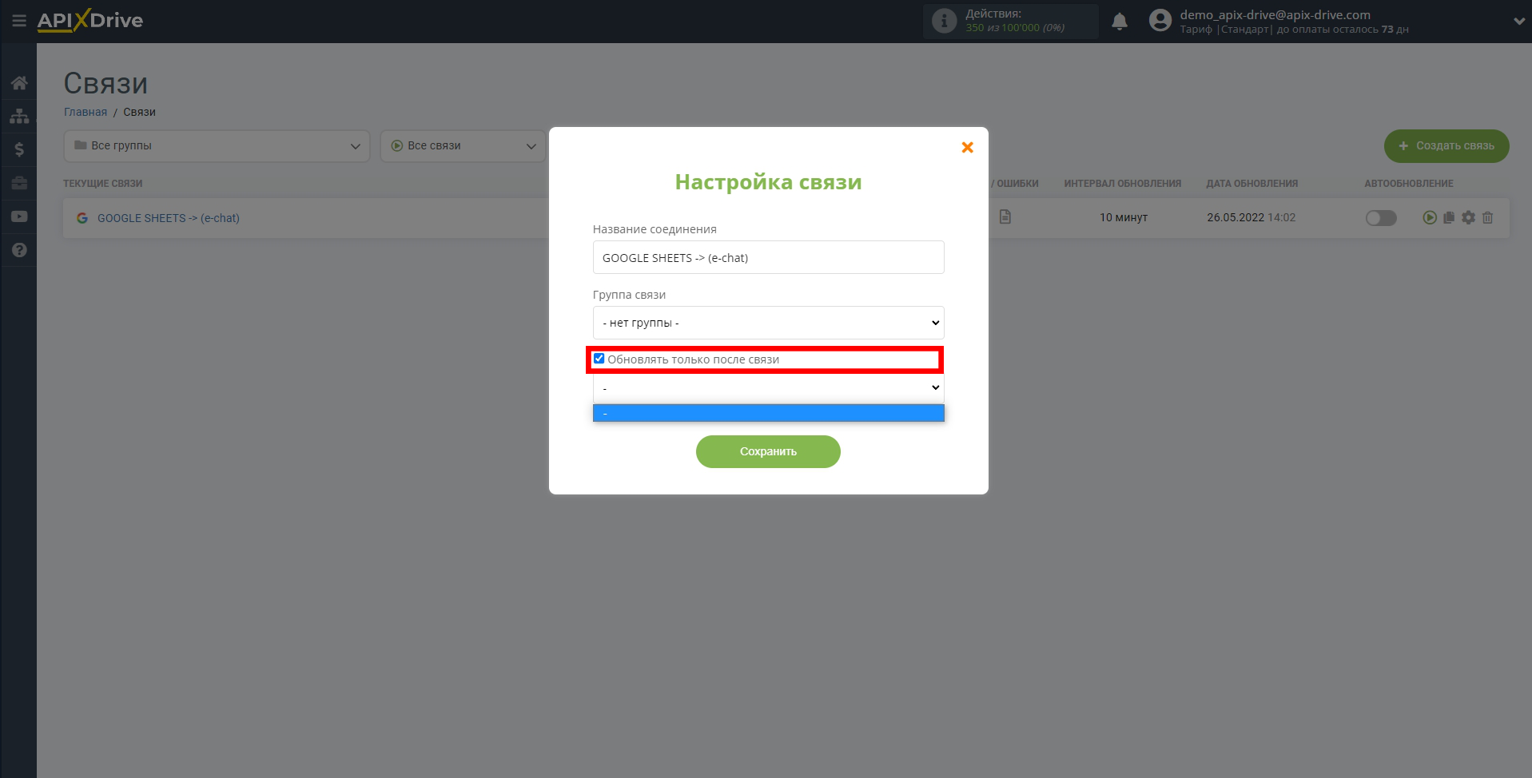Open the billing dollar sidebar icon
Screen dimensions: 1532x778
pos(19,149)
